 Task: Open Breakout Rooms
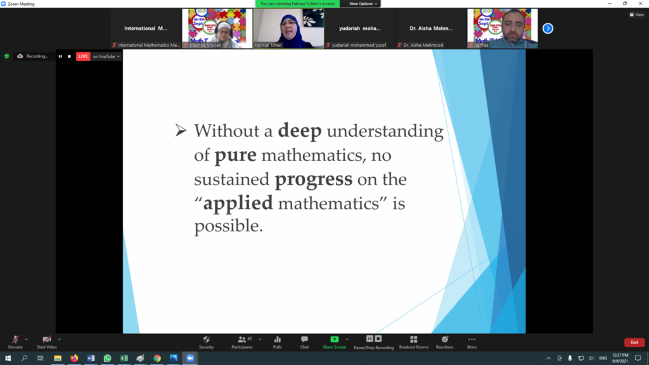413,340
